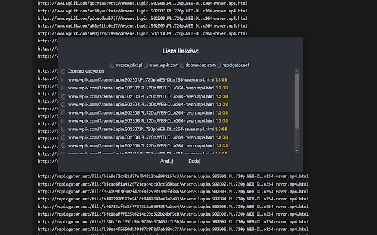The width and height of the screenshot is (377, 235).
Task: Open the rapidgator S02E03 URL
Action: coord(173,192)
